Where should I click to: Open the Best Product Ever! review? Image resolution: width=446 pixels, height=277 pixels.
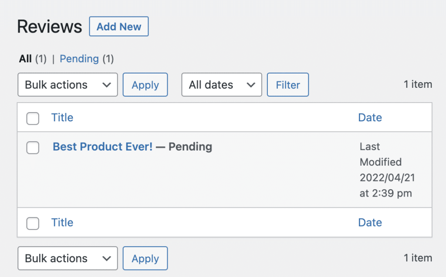[102, 147]
